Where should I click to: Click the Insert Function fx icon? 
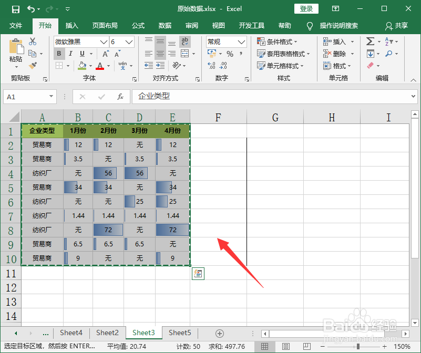pos(120,97)
